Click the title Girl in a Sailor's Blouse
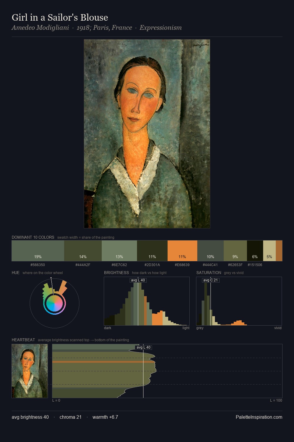 (x=60, y=17)
